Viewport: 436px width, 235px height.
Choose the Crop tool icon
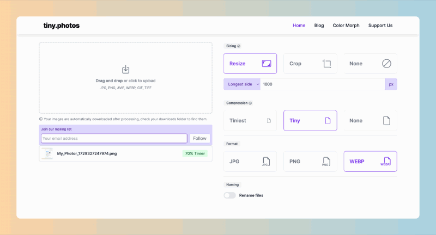326,64
